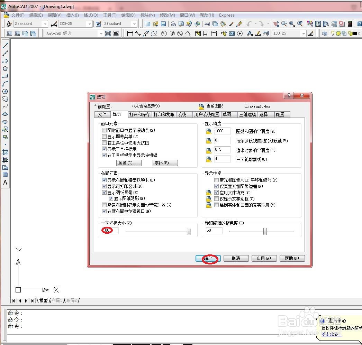
Task: Click the 帮助(H) button
Action: (x=292, y=259)
